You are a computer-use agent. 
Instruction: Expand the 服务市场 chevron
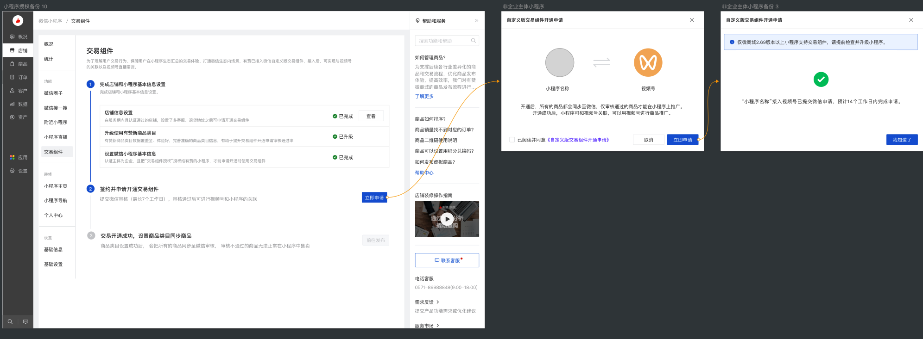pyautogui.click(x=438, y=326)
